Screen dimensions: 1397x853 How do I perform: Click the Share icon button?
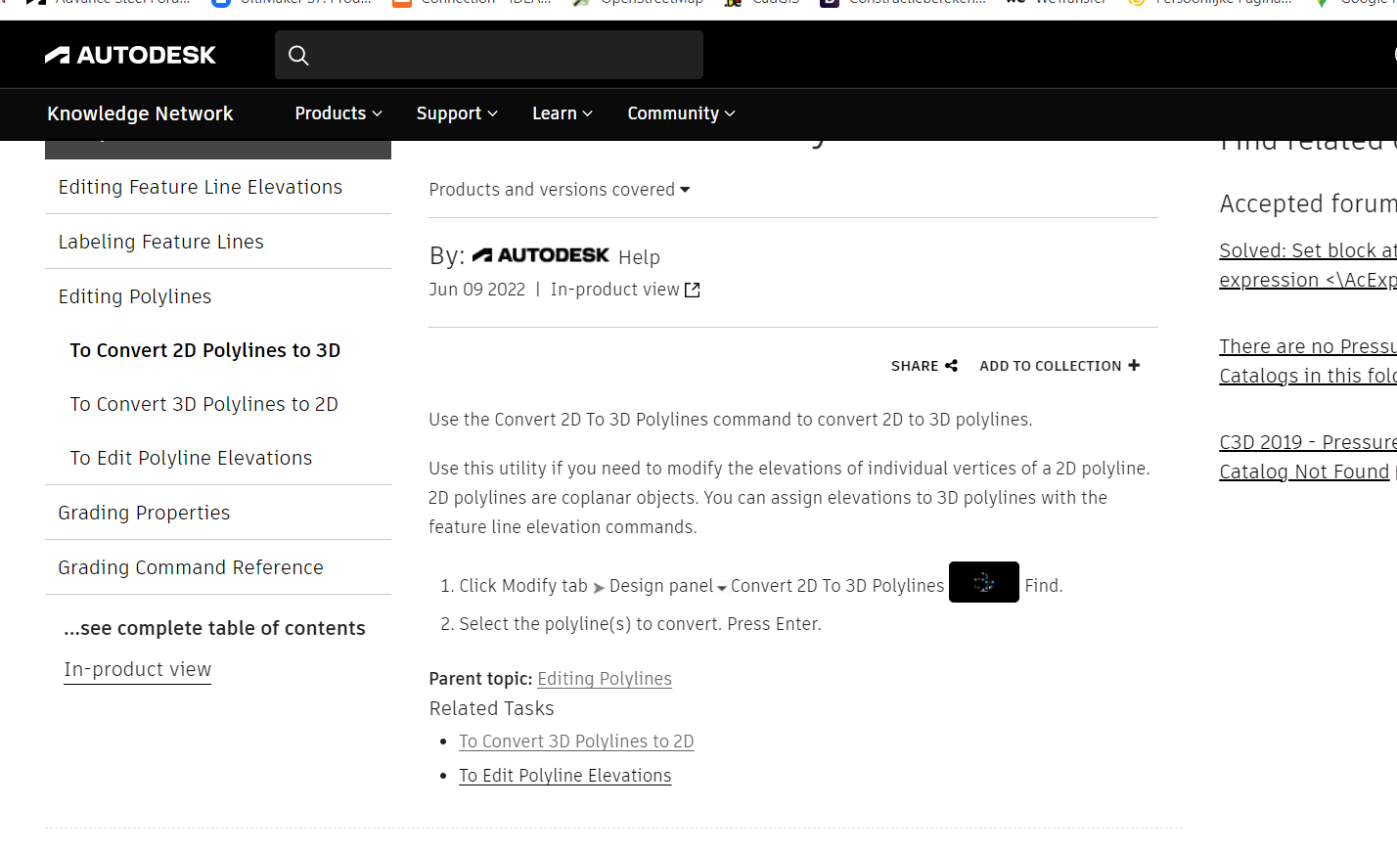(924, 366)
